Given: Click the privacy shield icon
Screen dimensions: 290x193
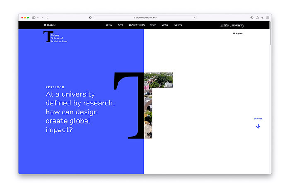Looking at the screenshot, I should coord(90,17).
